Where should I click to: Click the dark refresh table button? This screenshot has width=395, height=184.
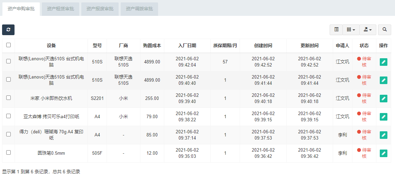point(8,30)
